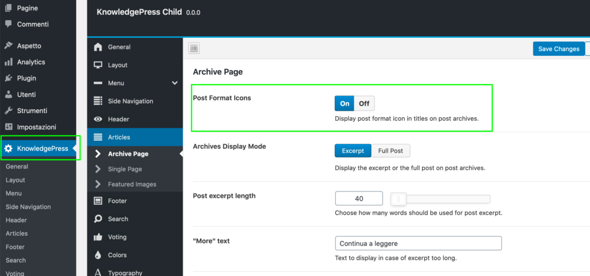Click the General home icon in options panel
This screenshot has height=276, width=590.
[x=98, y=47]
